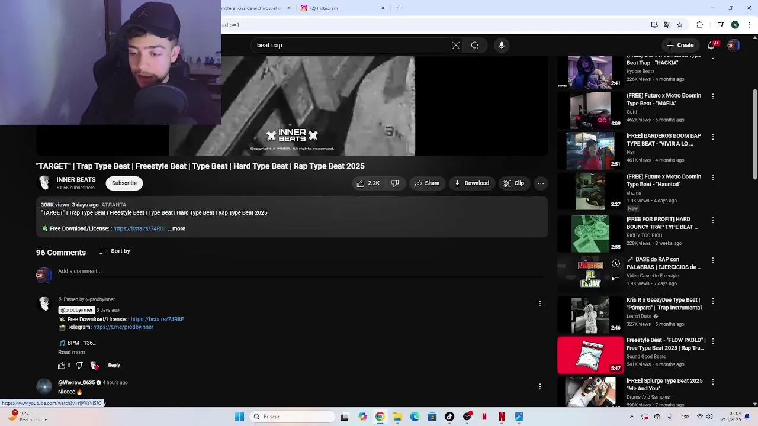This screenshot has width=758, height=426.
Task: Clear the 'beat trap' search text
Action: [456, 46]
